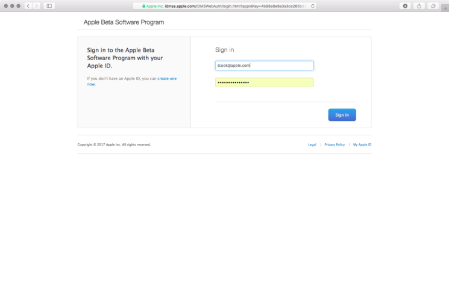Open the My Apple ID footer link

(x=362, y=144)
